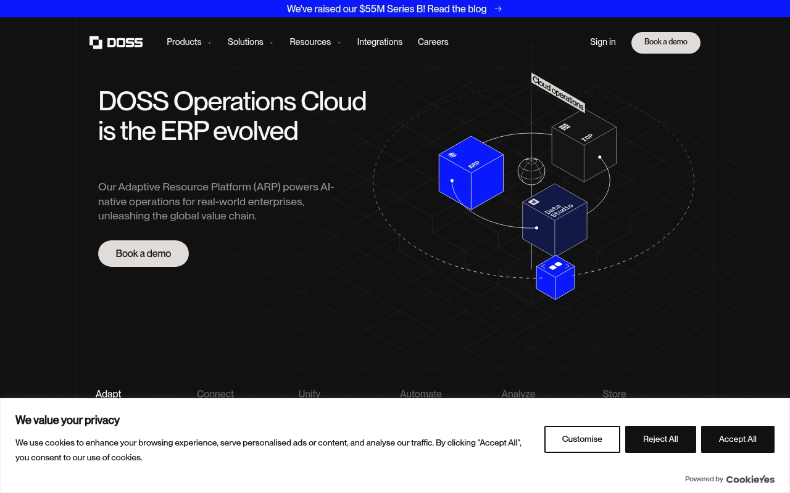Select the Connect tab
Screen dimensions: 790x493
pyautogui.click(x=215, y=394)
